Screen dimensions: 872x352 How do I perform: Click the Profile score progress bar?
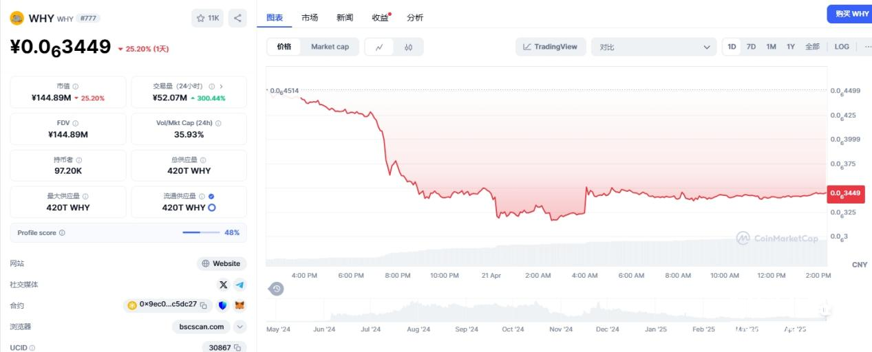pos(200,232)
